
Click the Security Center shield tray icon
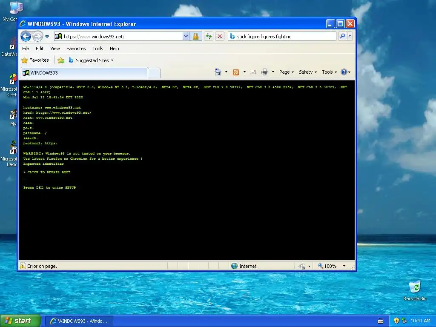tap(396, 321)
